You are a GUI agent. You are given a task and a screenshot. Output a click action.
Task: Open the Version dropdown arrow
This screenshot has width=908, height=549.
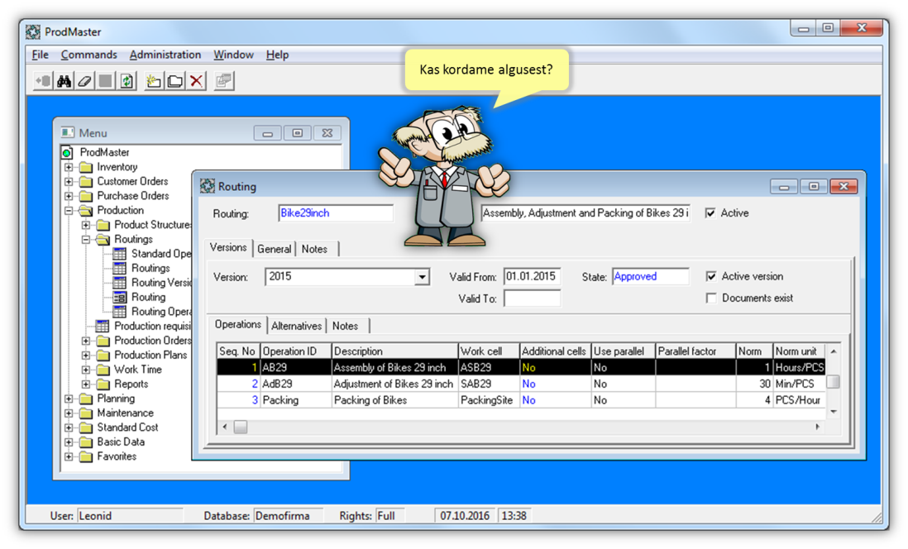coord(423,278)
